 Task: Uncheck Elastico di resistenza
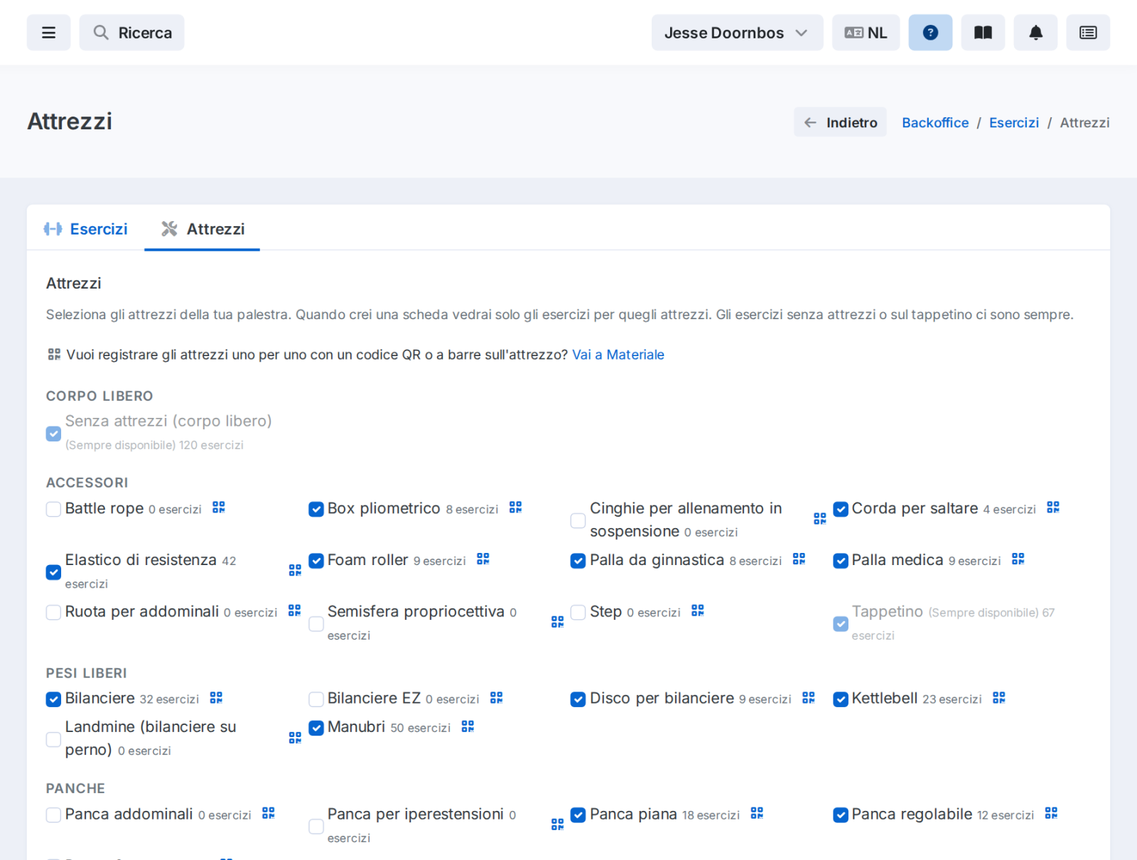pyautogui.click(x=53, y=572)
